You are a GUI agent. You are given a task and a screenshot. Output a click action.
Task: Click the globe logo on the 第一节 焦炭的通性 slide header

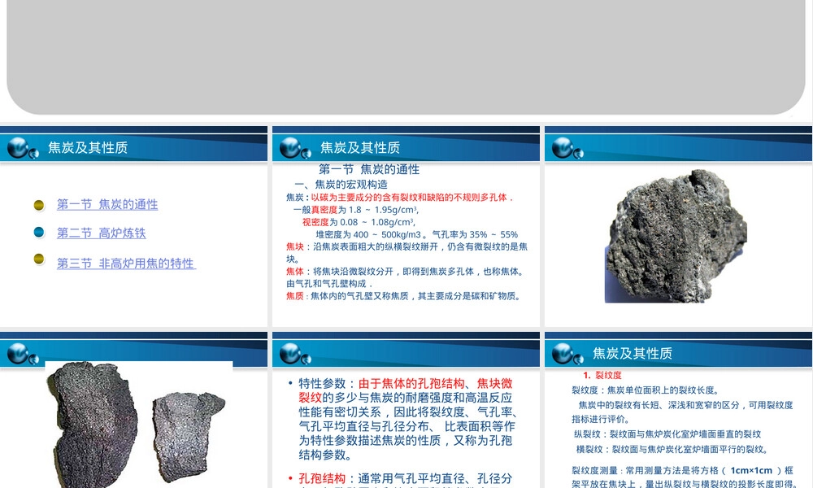click(x=294, y=148)
